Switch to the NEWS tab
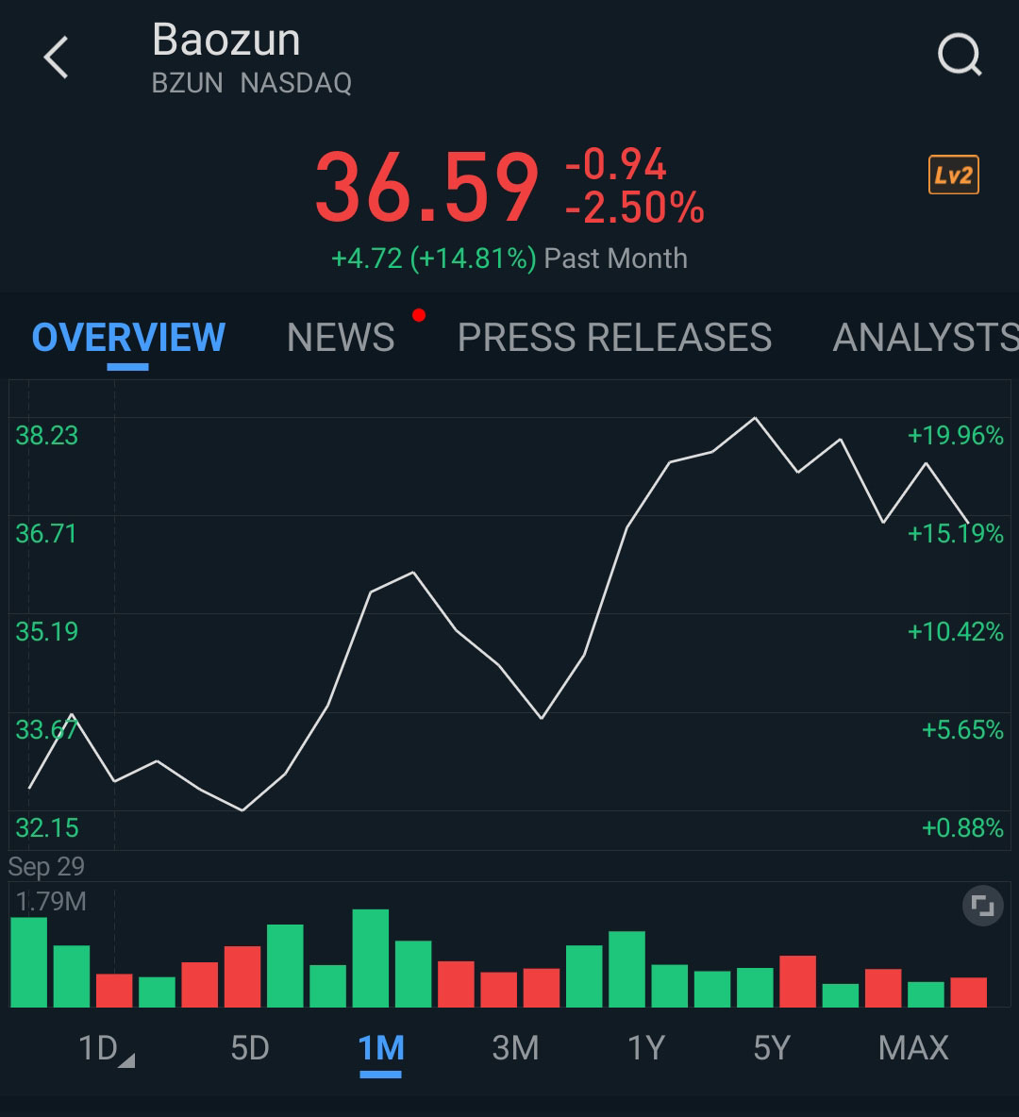1019x1117 pixels. tap(341, 337)
